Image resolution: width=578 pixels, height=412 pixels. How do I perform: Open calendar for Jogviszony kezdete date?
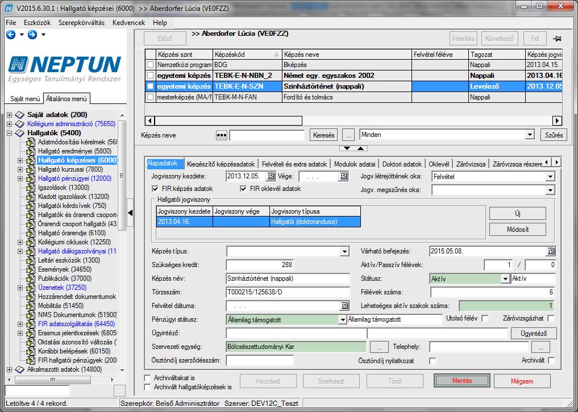270,176
